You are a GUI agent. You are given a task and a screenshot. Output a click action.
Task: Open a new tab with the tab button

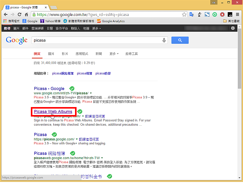54,7
